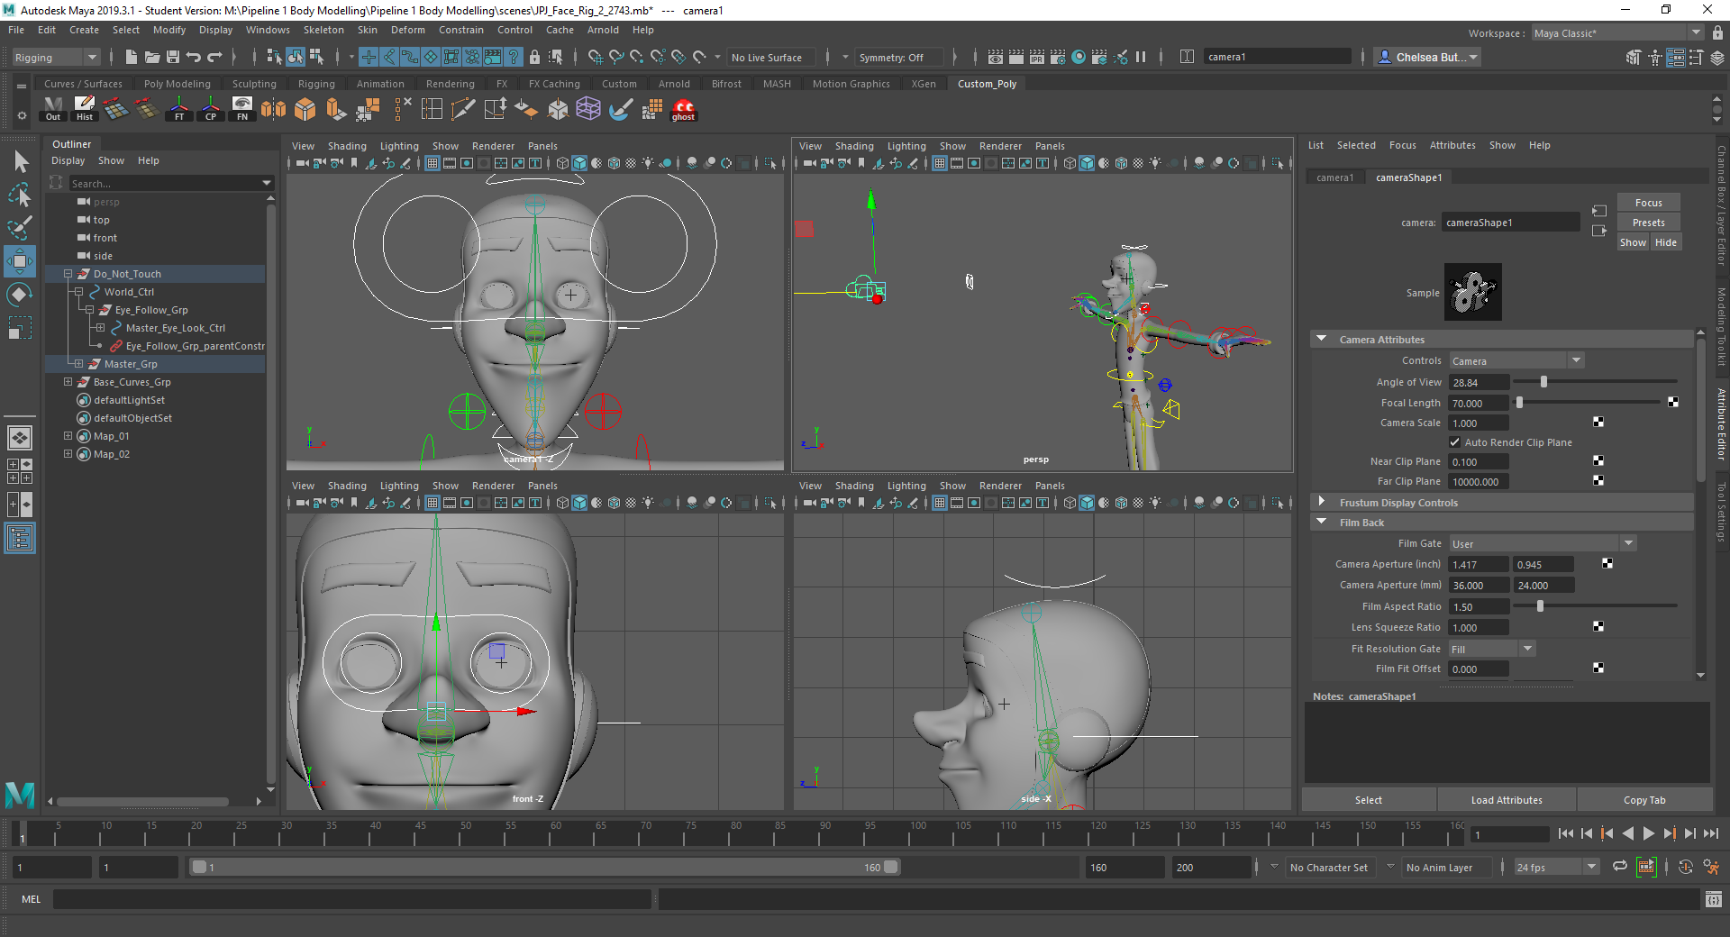Screen dimensions: 1730x937
Task: Select the Select Tool arrow in the toolbox
Action: 20,161
